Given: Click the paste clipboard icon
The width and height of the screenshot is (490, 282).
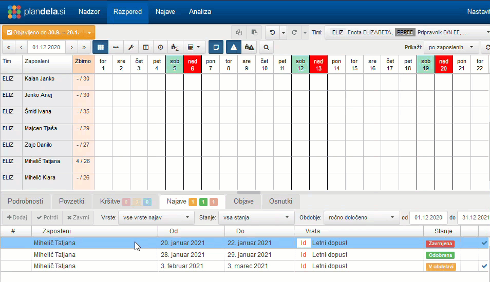Looking at the screenshot, I should pyautogui.click(x=253, y=32).
